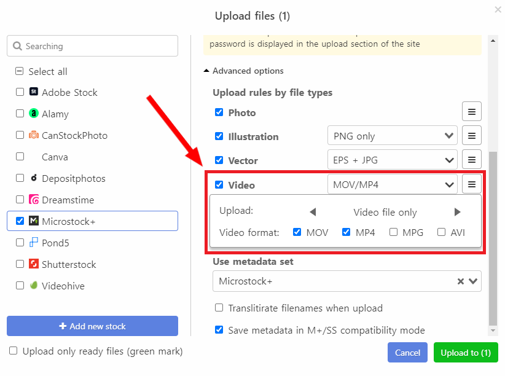Image resolution: width=505 pixels, height=376 pixels.
Task: Clear the Microstock+ metadata set selection
Action: click(461, 281)
